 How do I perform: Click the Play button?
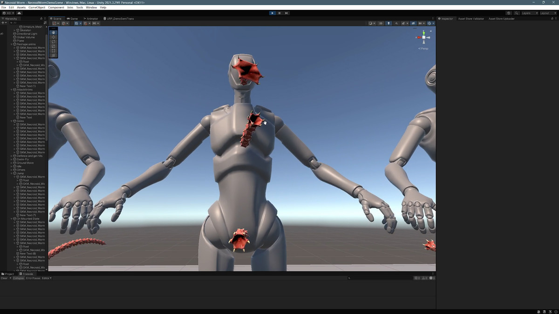pyautogui.click(x=273, y=13)
